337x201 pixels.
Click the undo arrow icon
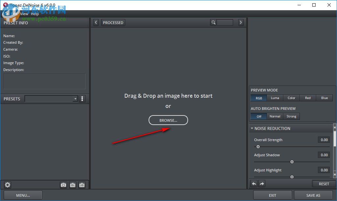(254, 184)
